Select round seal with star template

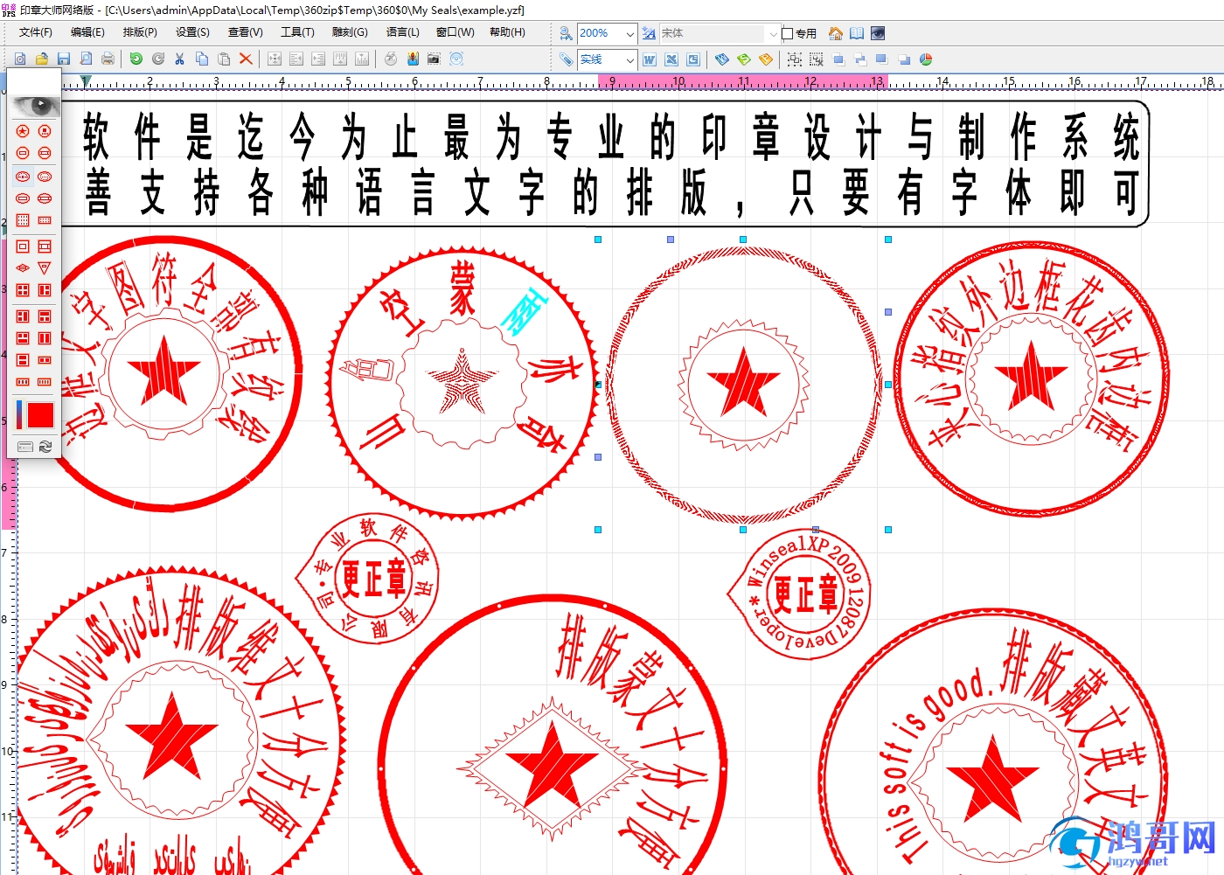tap(23, 131)
